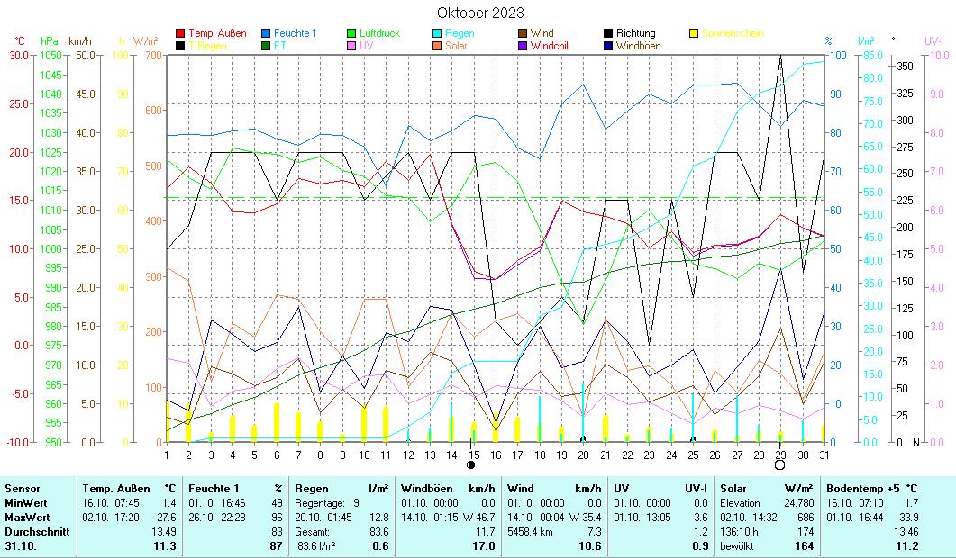This screenshot has height=558, width=956.
Task: Click the orange W/m² axis unit label
Action: (x=146, y=41)
